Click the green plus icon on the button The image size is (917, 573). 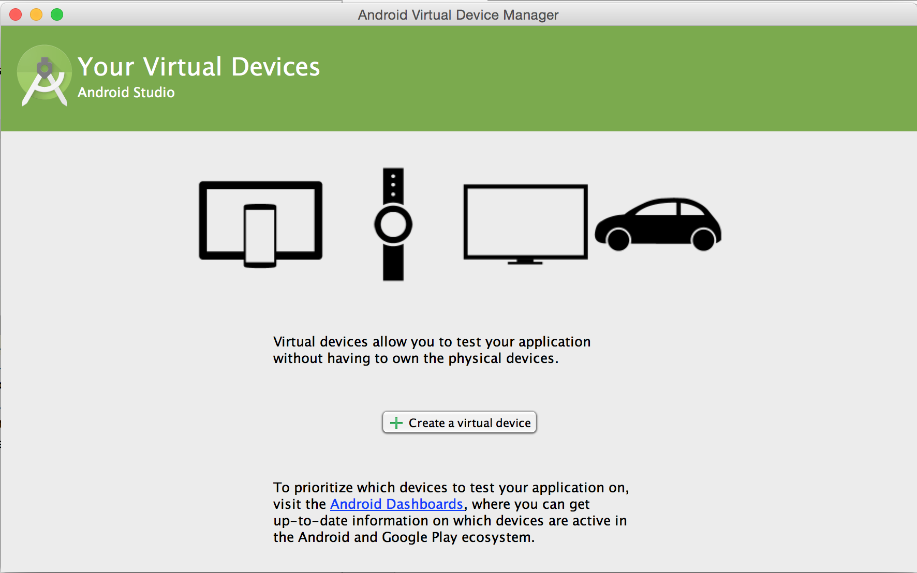coord(396,423)
